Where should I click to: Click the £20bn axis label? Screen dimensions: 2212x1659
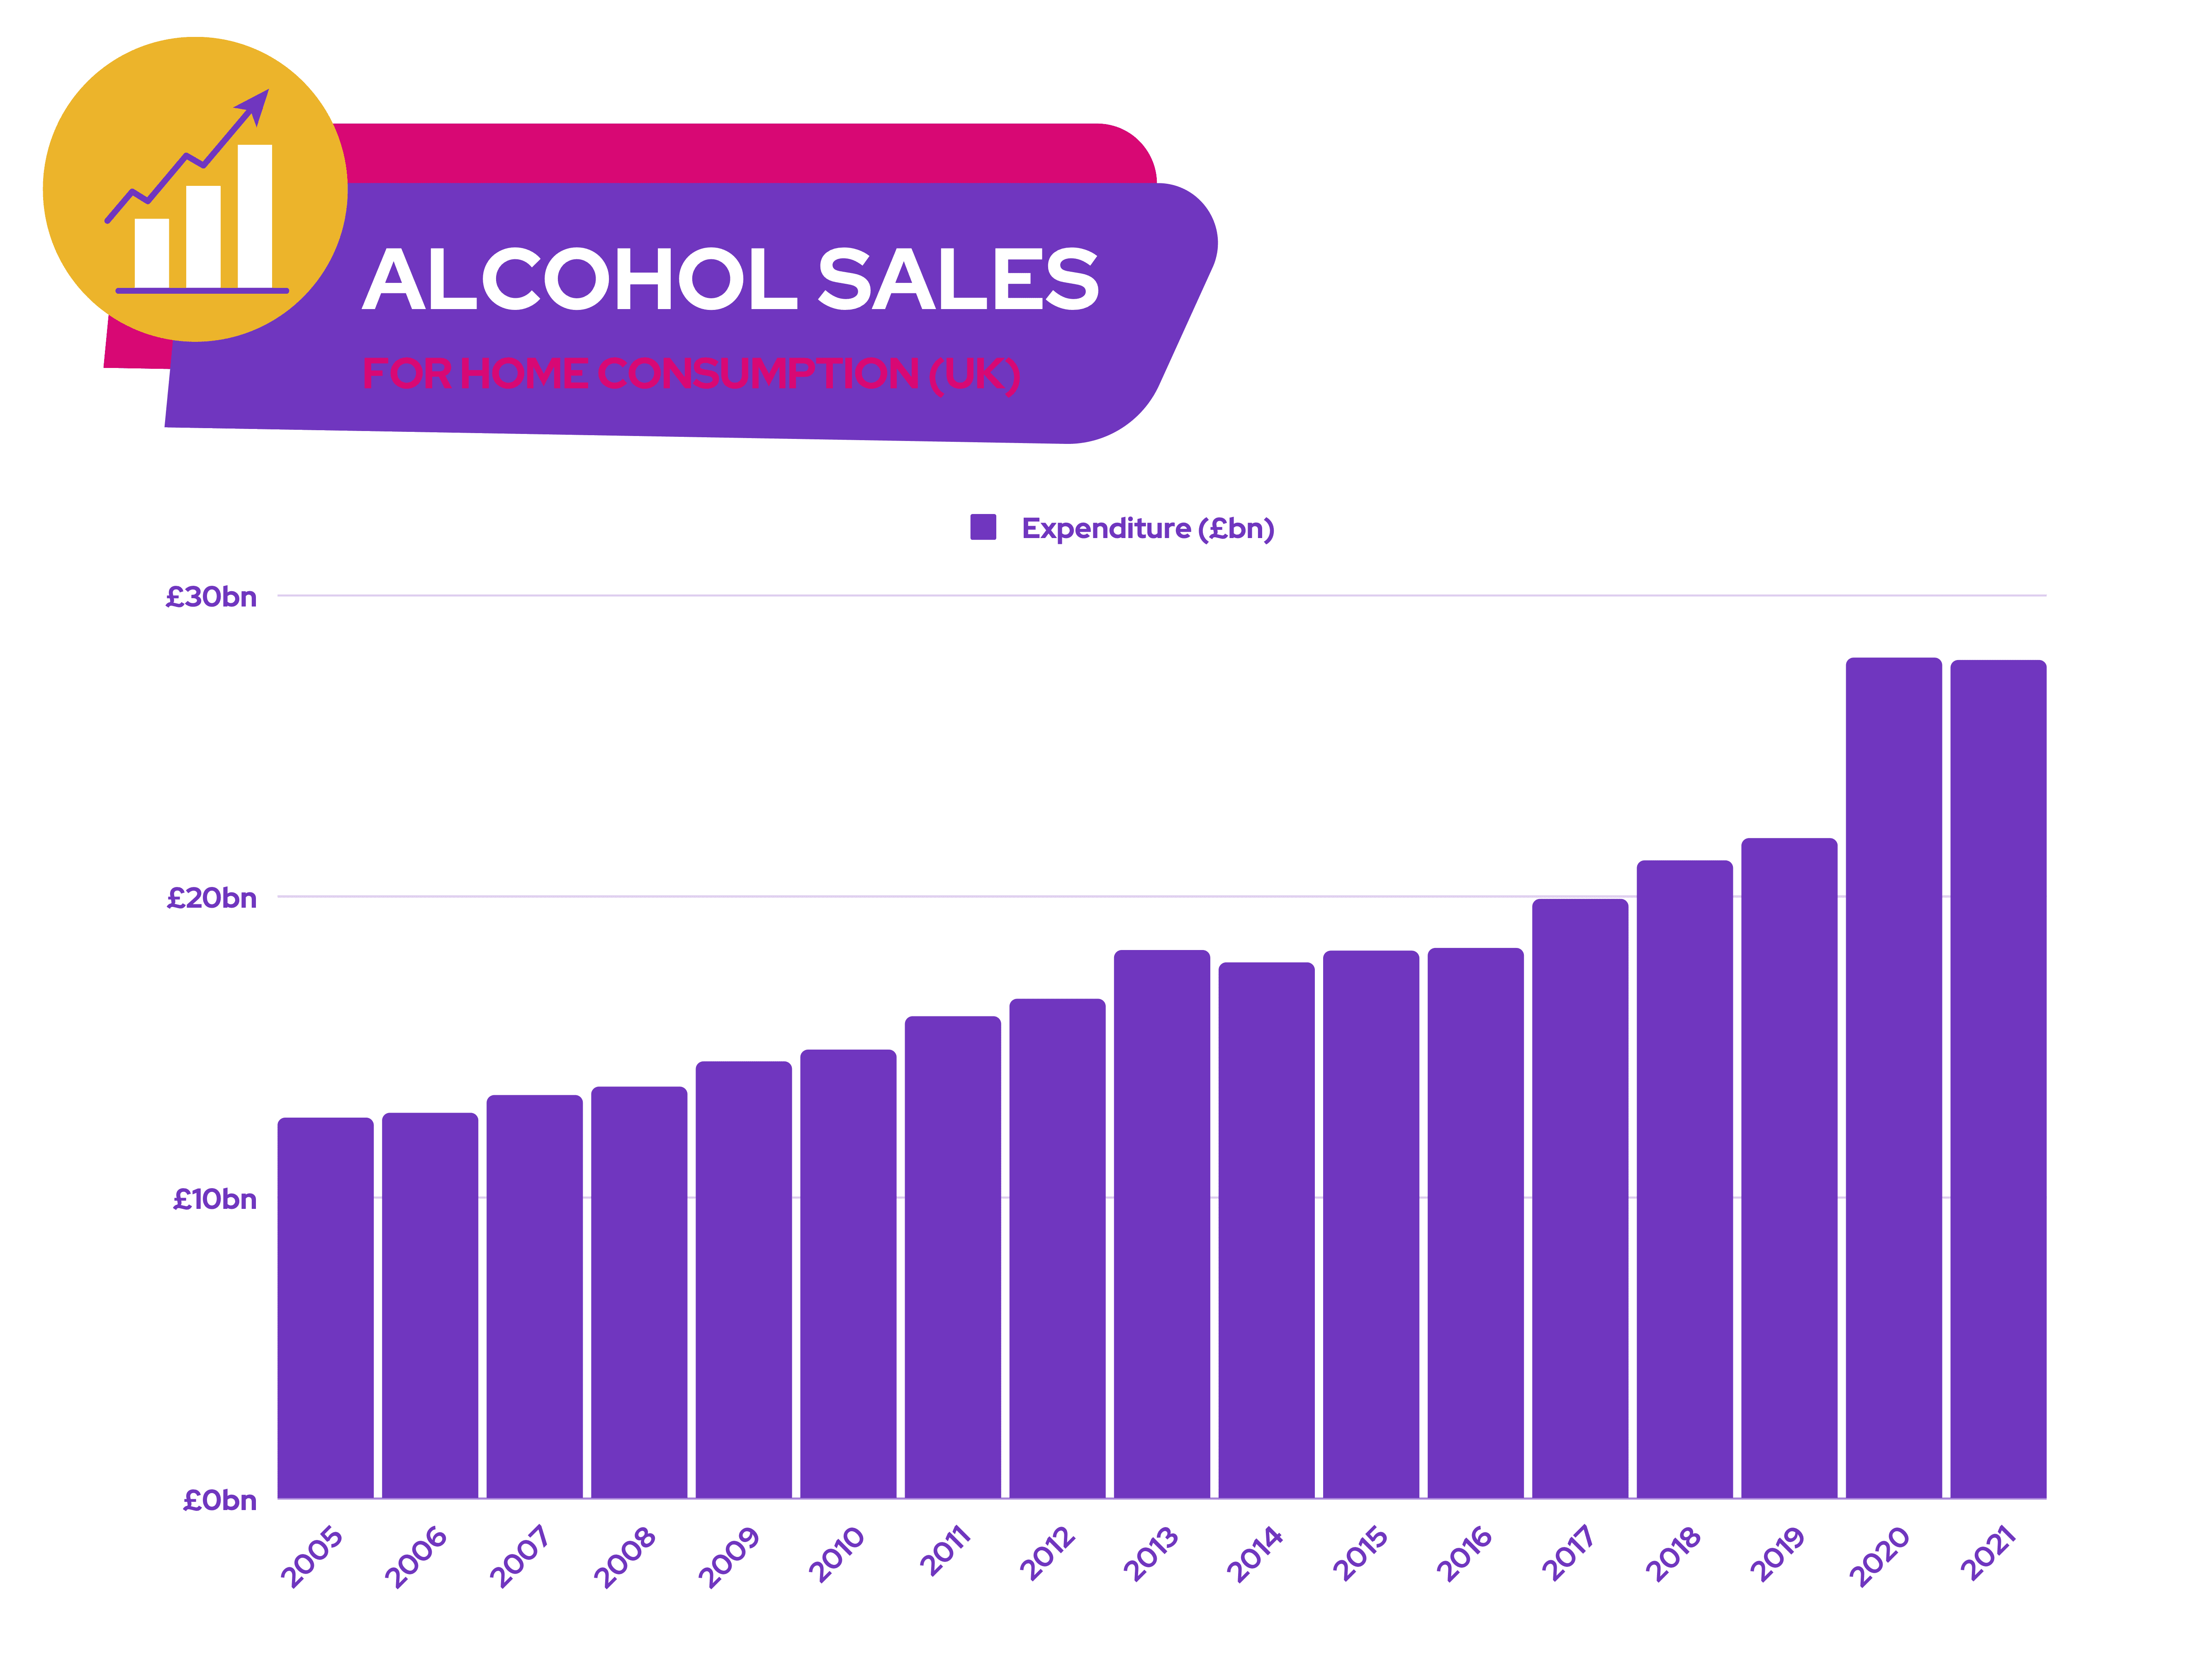coord(211,898)
